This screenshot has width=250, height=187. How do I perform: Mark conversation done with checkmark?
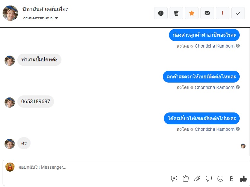238,13
